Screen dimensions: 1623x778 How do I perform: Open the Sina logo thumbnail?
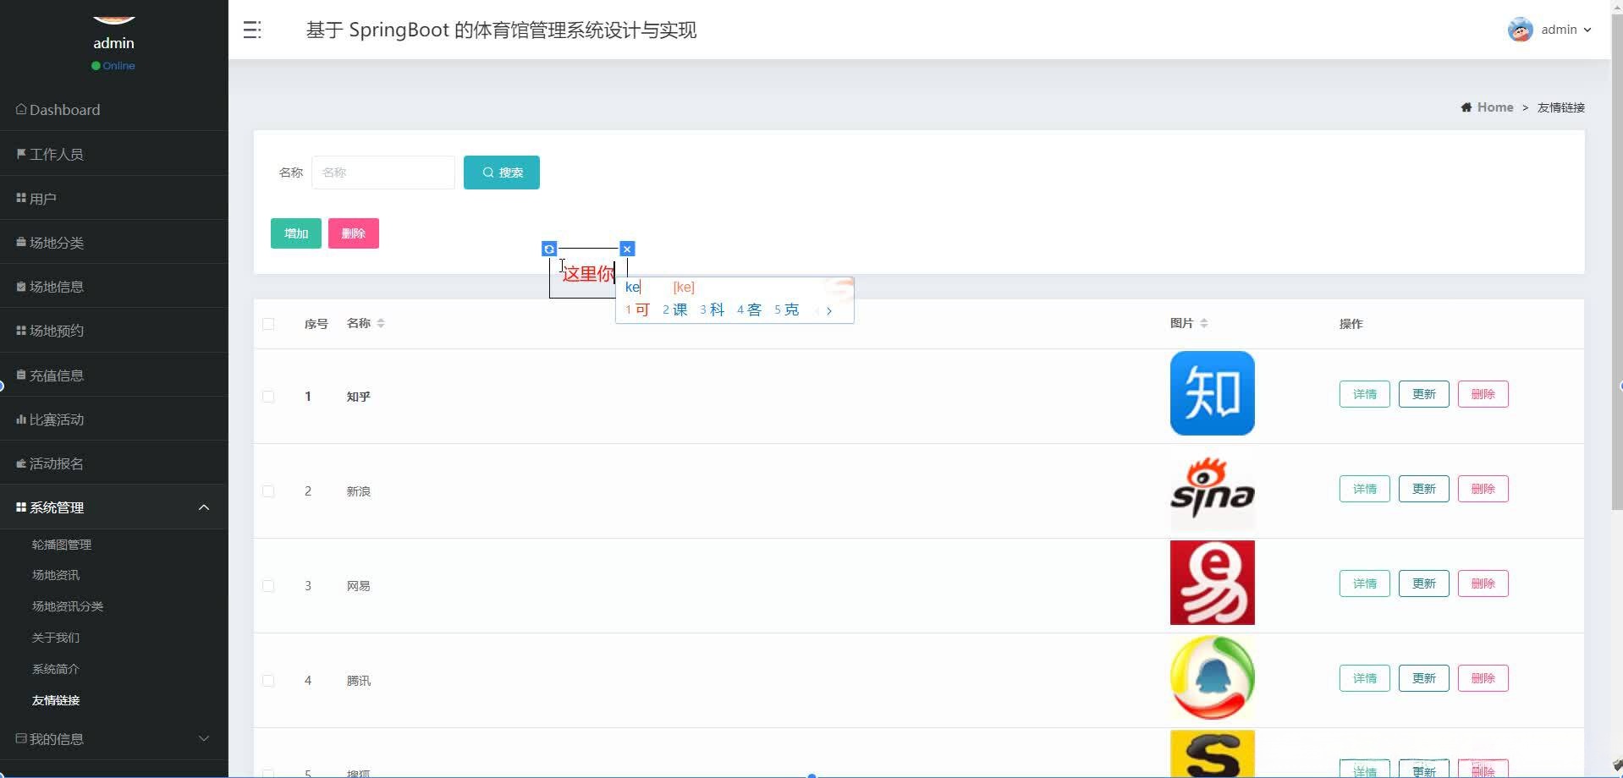pos(1212,489)
